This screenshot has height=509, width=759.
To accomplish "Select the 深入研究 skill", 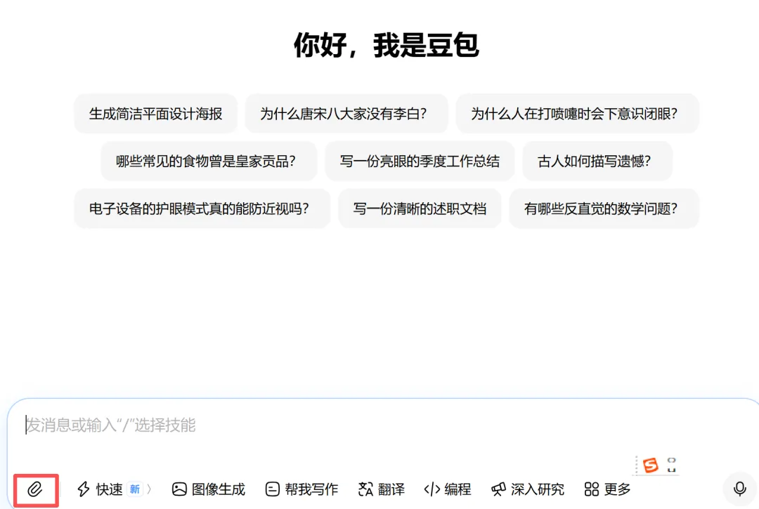I will click(x=528, y=489).
